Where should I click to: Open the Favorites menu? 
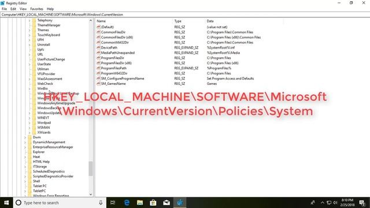[36, 9]
